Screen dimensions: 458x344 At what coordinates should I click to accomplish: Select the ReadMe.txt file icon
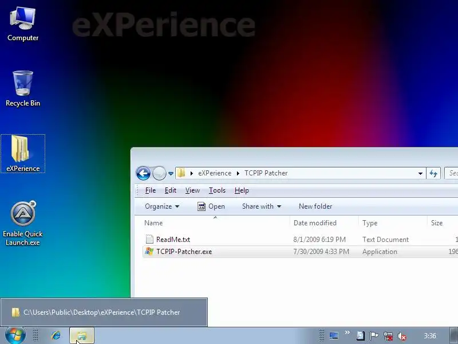[149, 239]
